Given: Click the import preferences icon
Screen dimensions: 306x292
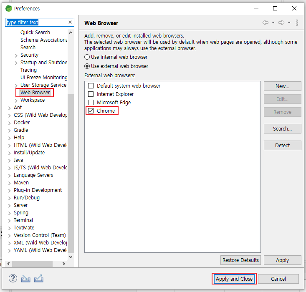Looking at the screenshot, I should click(26, 279).
